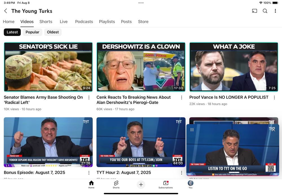Open the Posts tab
This screenshot has height=196, width=282.
(x=126, y=22)
